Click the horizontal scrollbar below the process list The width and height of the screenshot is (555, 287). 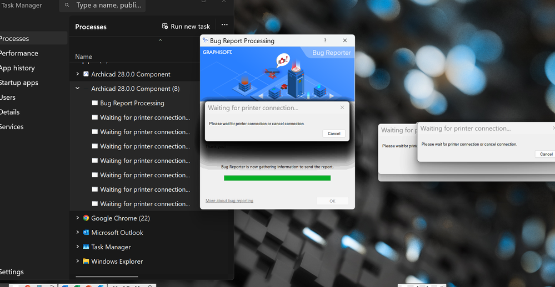coord(107,276)
